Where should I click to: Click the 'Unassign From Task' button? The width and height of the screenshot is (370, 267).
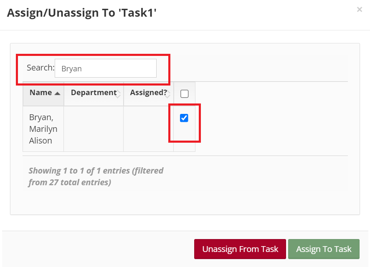coord(240,249)
